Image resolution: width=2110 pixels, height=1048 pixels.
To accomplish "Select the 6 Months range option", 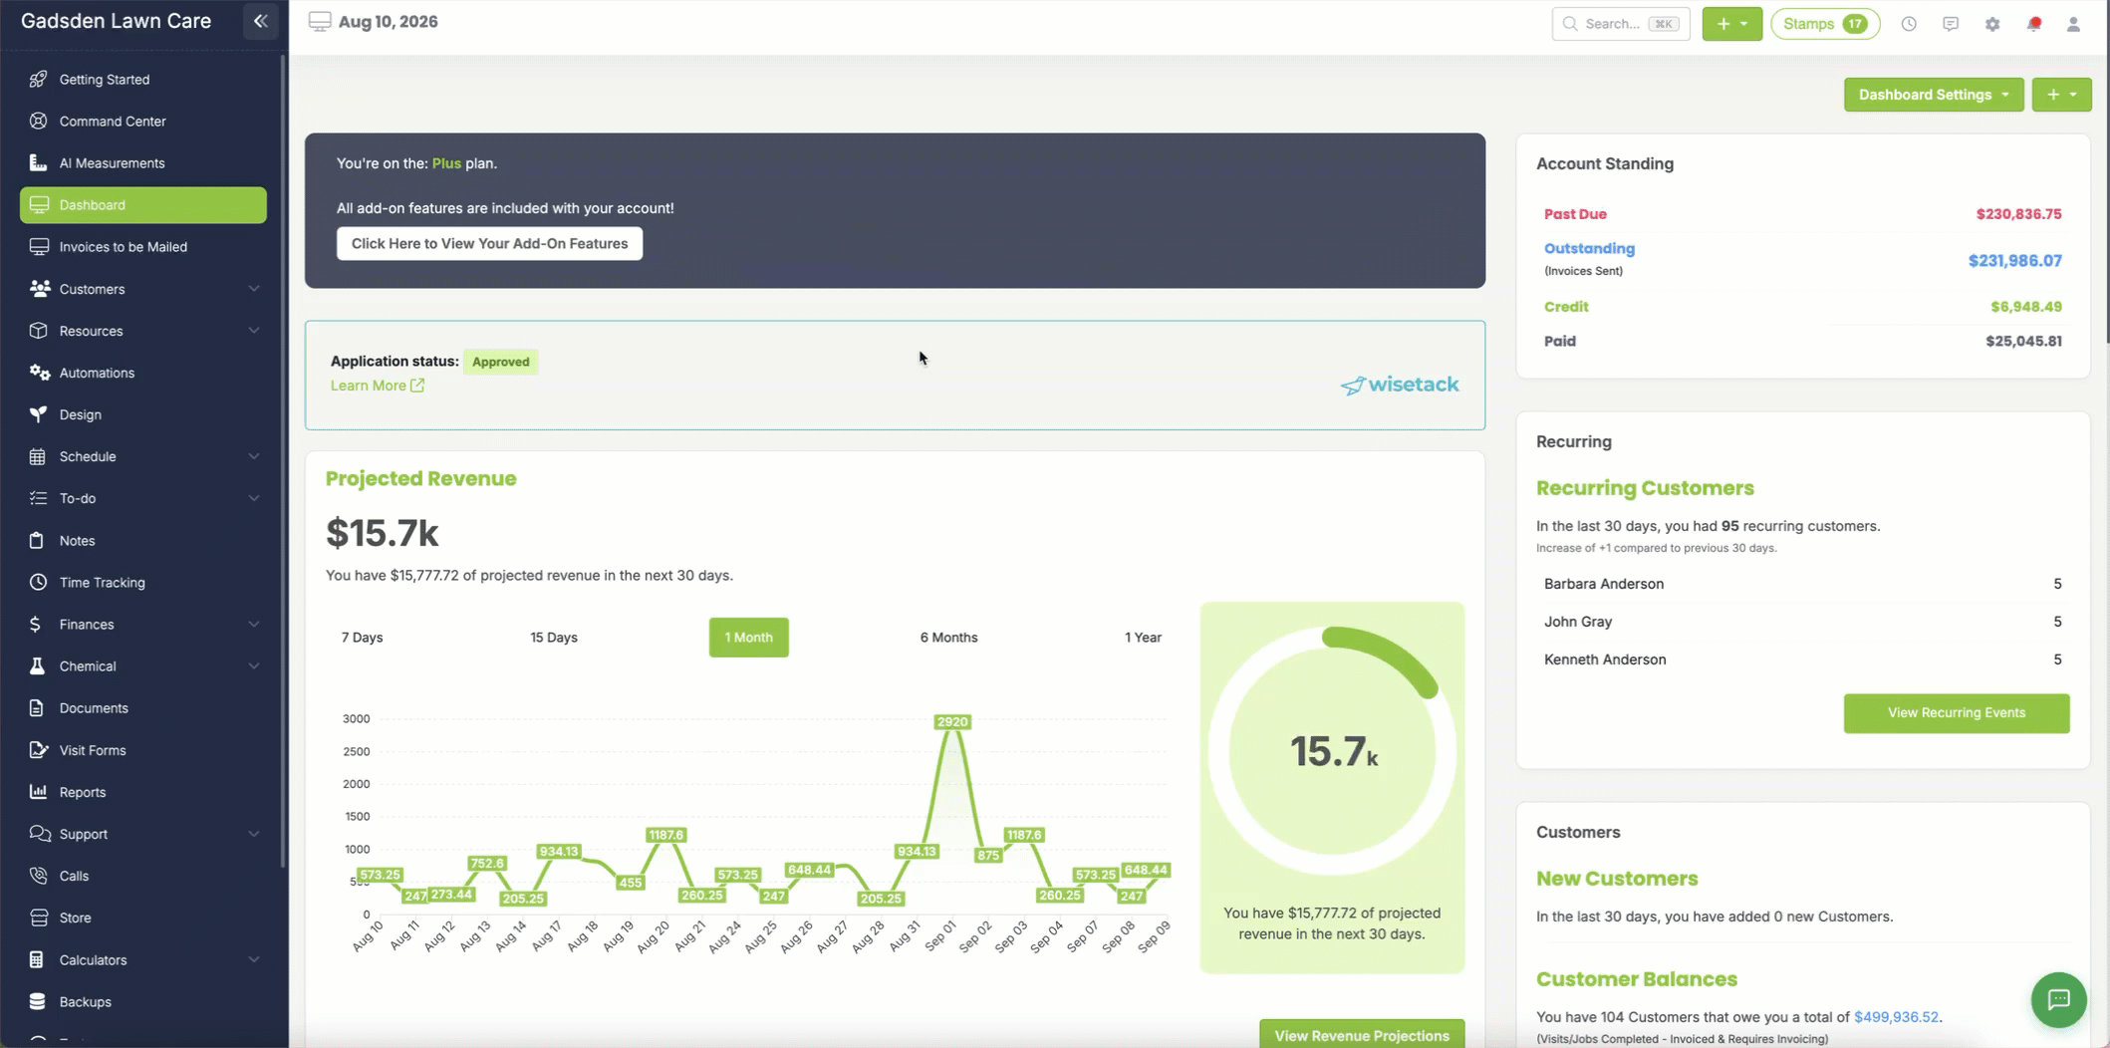I will coord(948,638).
